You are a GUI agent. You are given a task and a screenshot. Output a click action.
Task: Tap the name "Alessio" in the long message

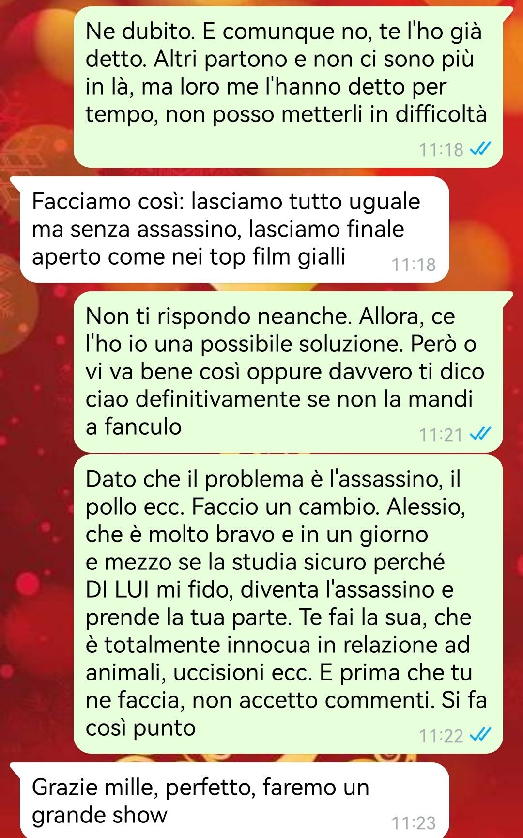click(426, 506)
